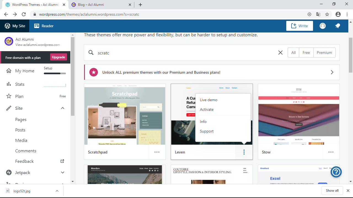The width and height of the screenshot is (353, 198).
Task: Expand the Jetpack sidebar section
Action: 63,172
